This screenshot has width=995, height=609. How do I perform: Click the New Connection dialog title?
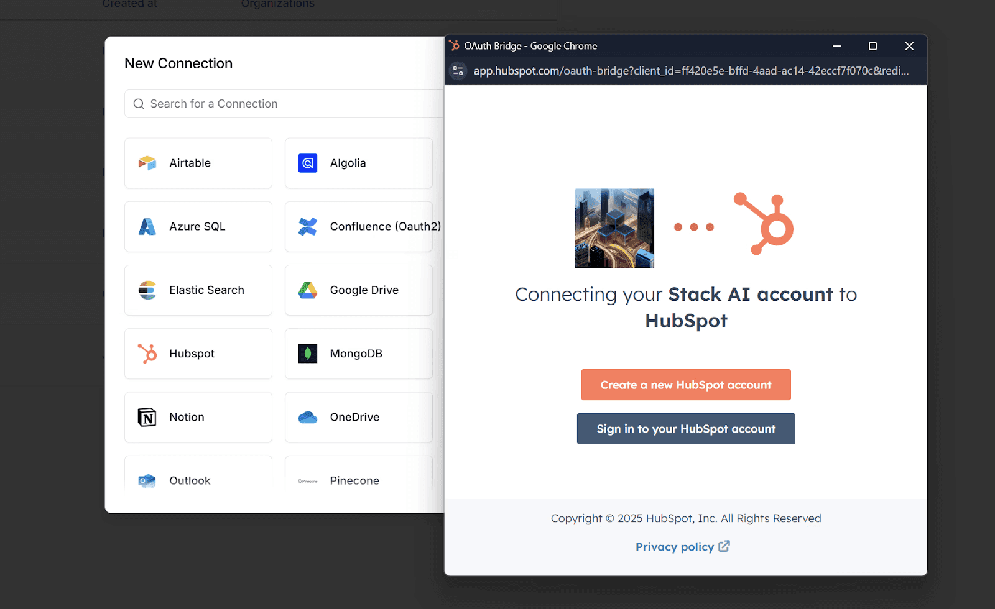point(178,63)
